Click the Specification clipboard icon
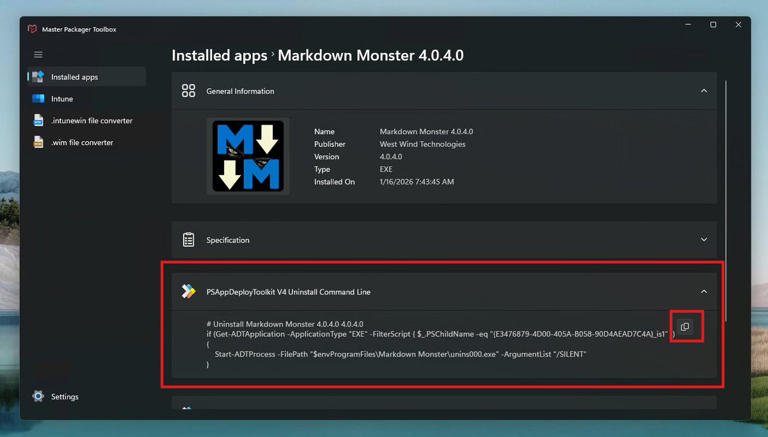This screenshot has width=768, height=437. (x=188, y=240)
